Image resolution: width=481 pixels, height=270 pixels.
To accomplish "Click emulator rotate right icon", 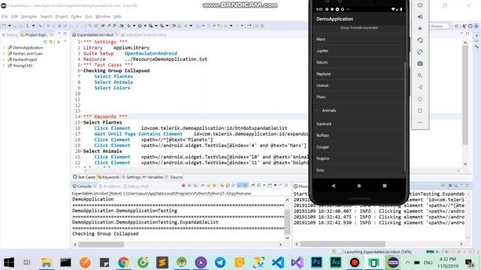I will (x=420, y=52).
